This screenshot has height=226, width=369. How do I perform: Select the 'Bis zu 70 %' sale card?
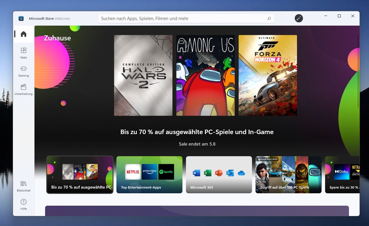80,175
